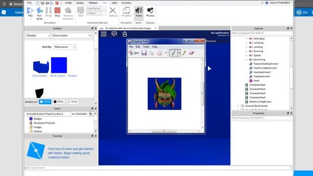Set toolbox background to None
313x176 pixels.
click(x=72, y=102)
